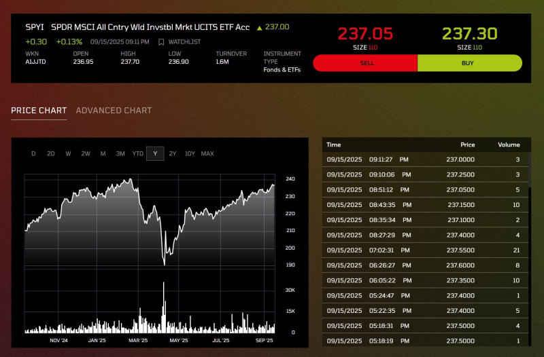Click the sell price 237.05
Viewport: 544px width, 357px height.
coord(365,33)
